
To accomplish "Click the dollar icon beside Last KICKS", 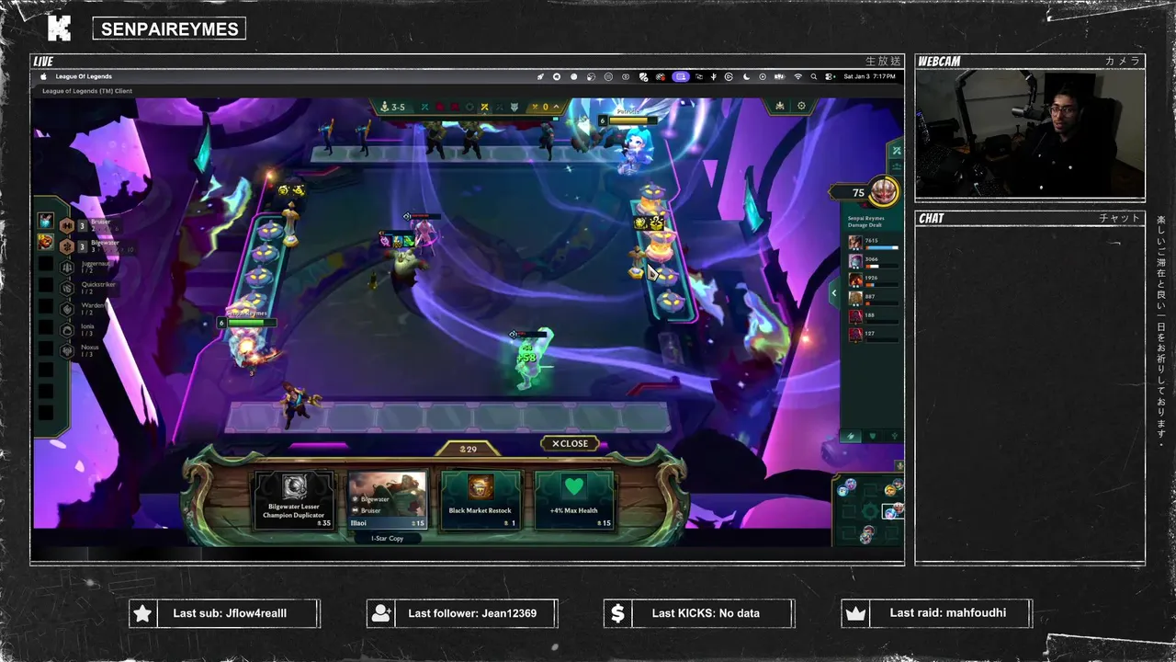I will [x=617, y=613].
